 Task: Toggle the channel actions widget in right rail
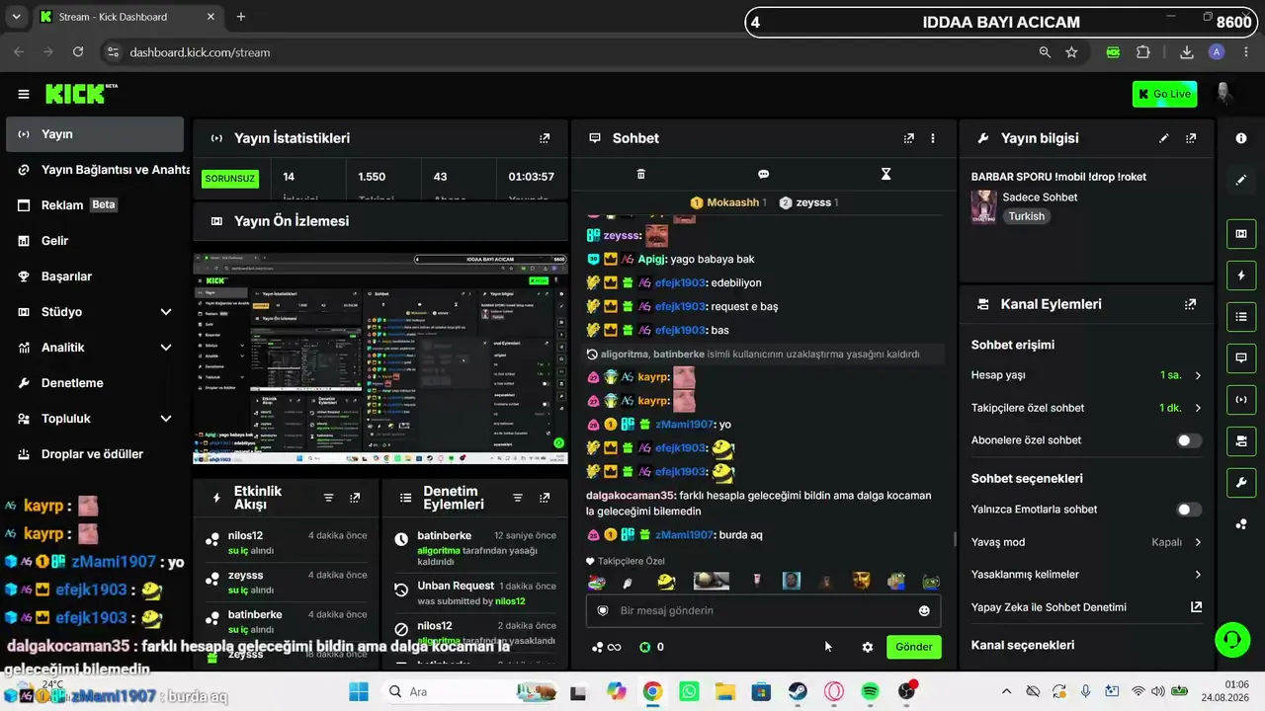[x=1241, y=440]
